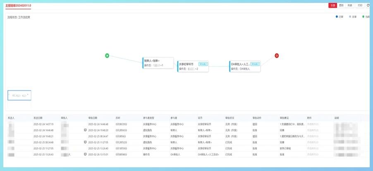Click comment icon in the 2025-02-26 13:15:01 row
The height and width of the screenshot is (171, 373).
point(85,154)
